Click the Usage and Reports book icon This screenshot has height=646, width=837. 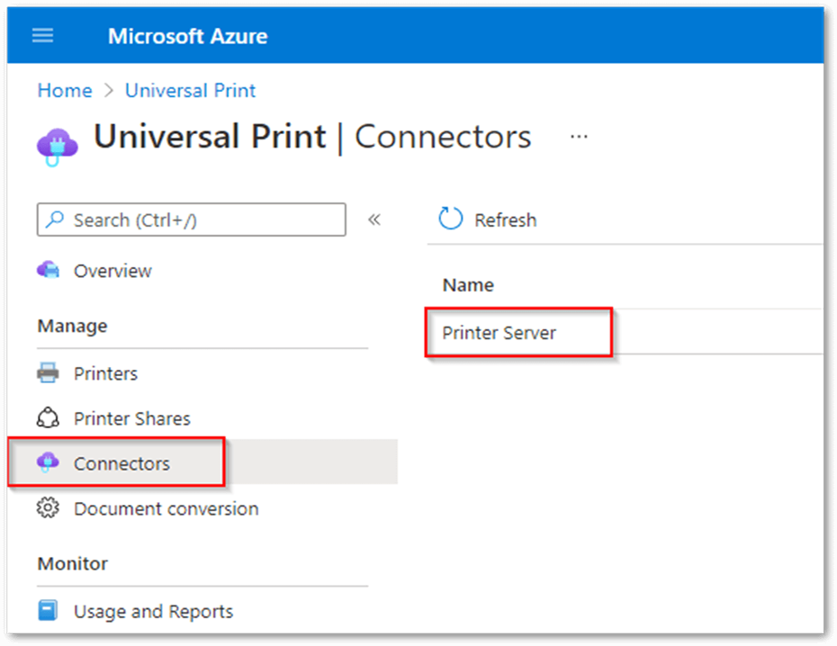(x=48, y=610)
